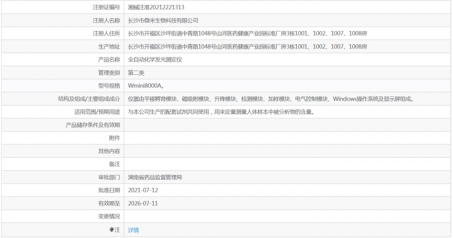This screenshot has width=453, height=238.
Task: Click the 注册人名称 label
Action: point(106,20)
